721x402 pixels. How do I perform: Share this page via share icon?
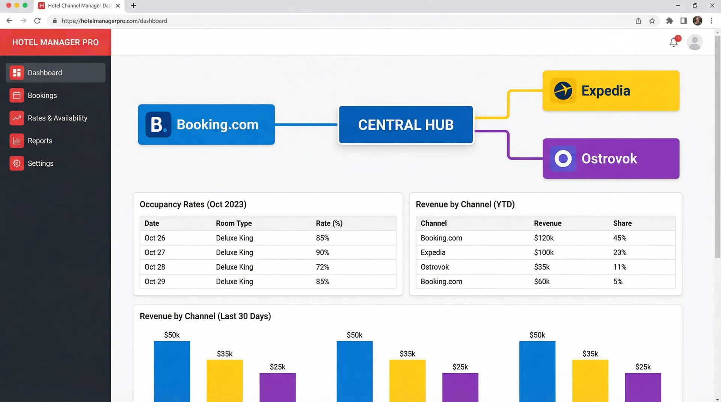pyautogui.click(x=638, y=21)
